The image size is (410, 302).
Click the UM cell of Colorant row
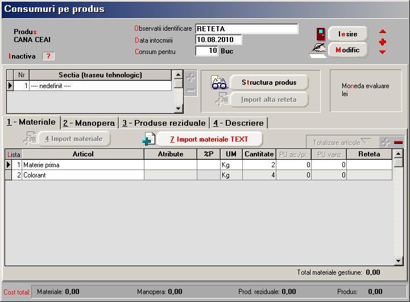coord(231,175)
